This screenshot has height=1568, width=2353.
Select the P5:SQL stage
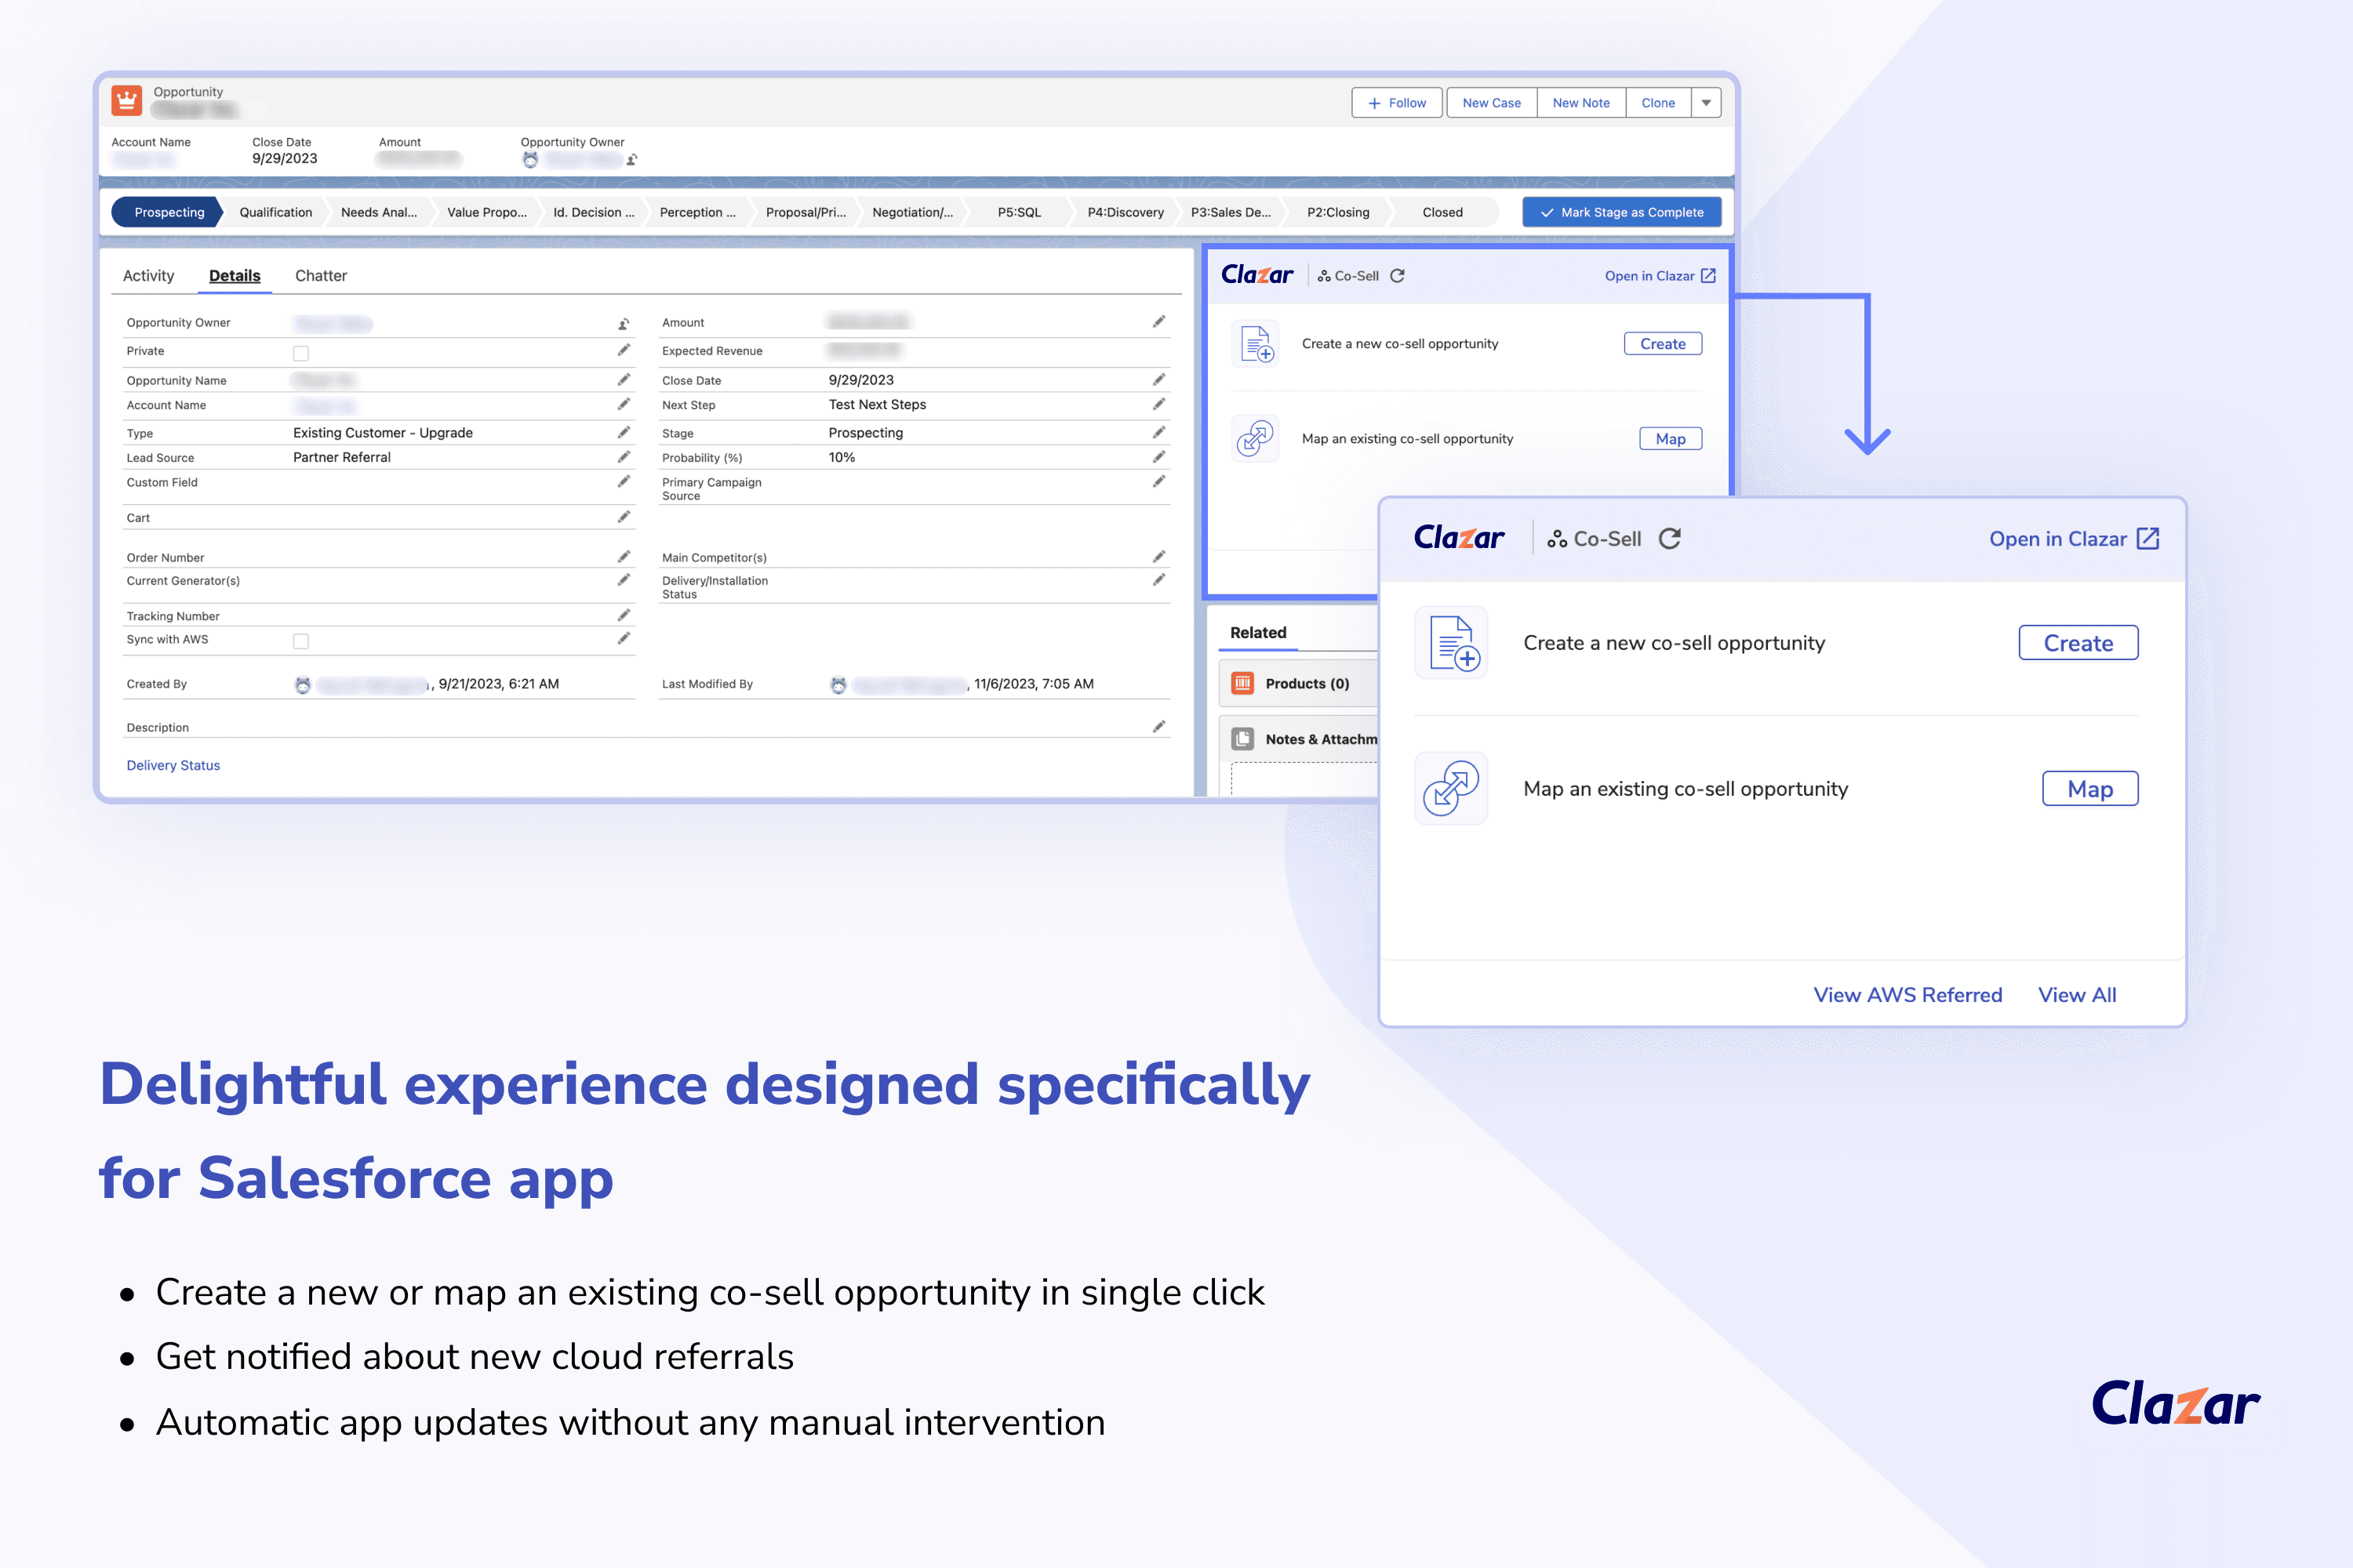coord(1020,212)
